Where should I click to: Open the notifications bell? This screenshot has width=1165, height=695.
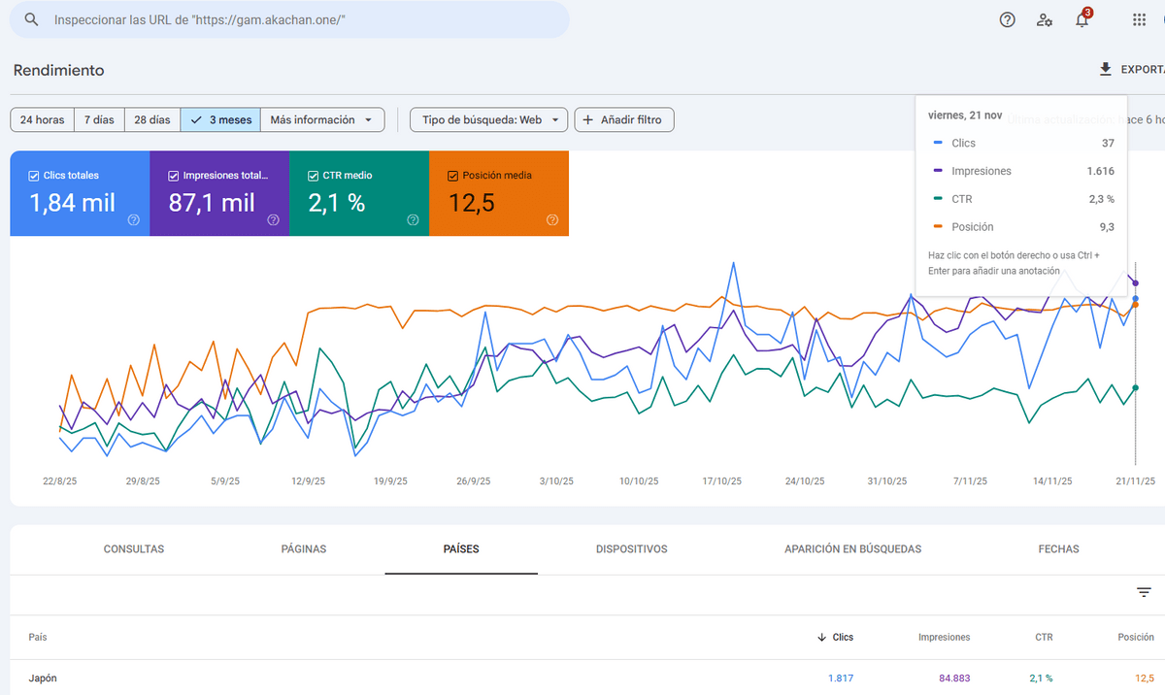tap(1082, 20)
